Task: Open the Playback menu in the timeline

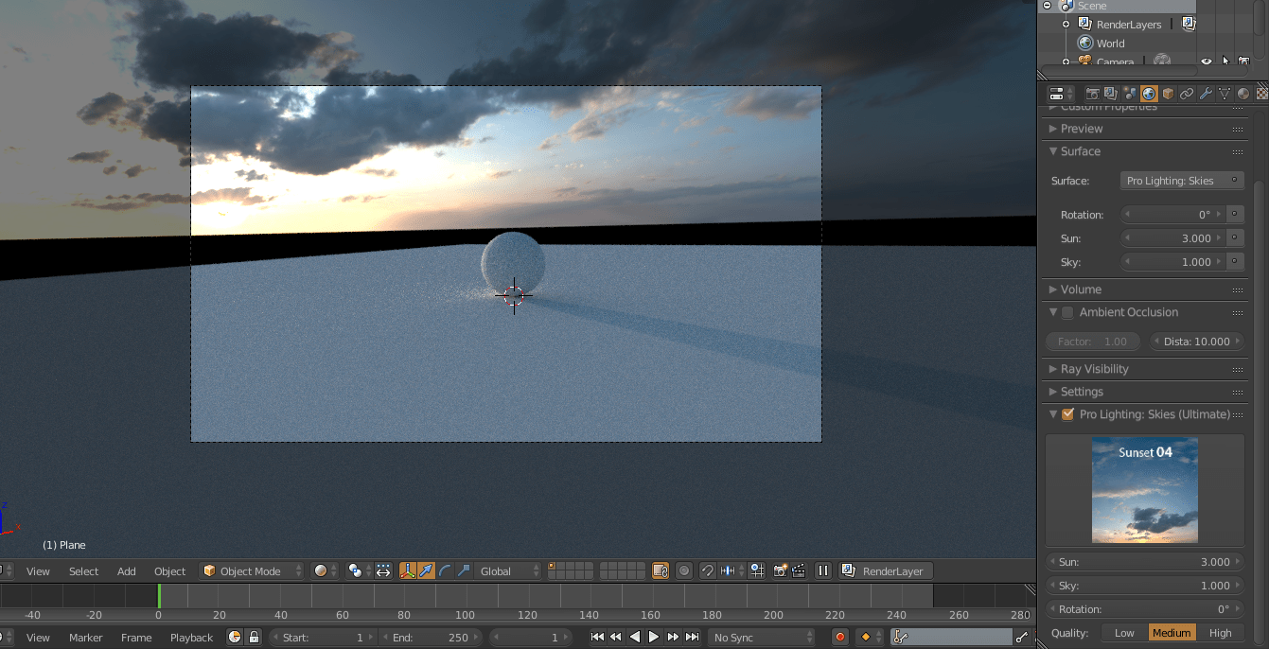Action: click(x=191, y=638)
